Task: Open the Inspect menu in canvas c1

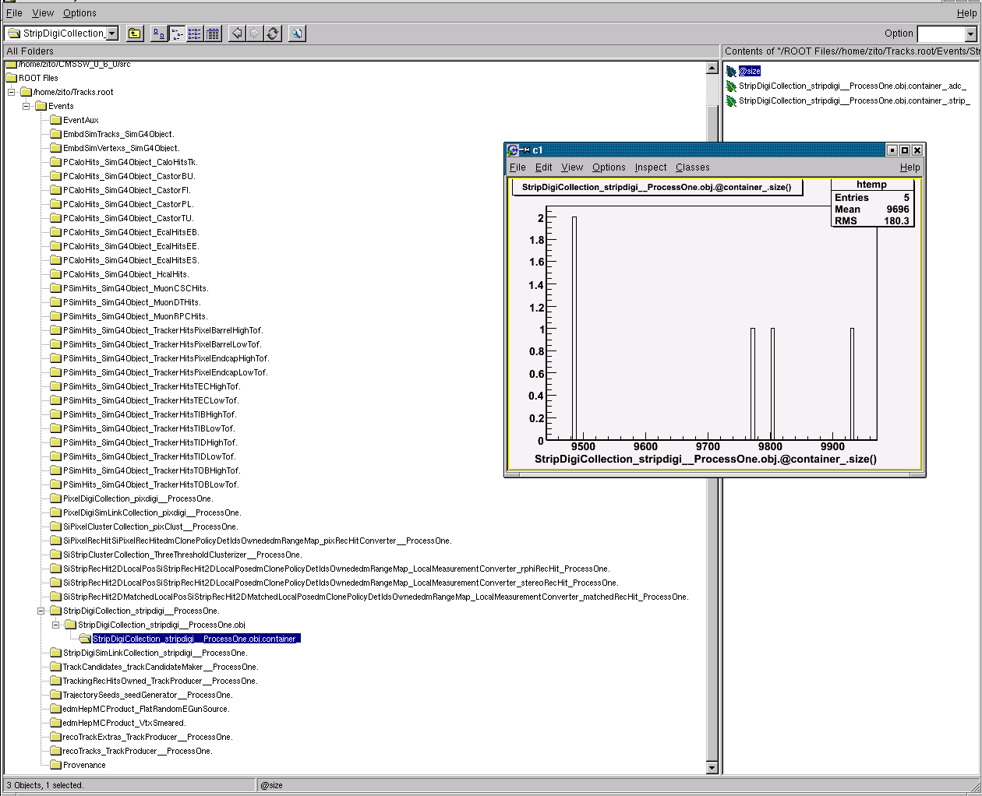Action: [x=650, y=167]
